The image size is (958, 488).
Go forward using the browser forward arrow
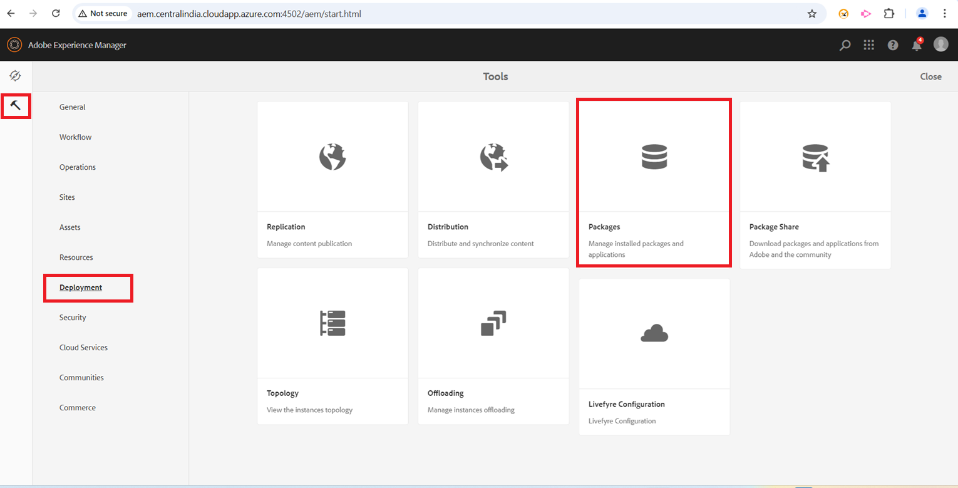tap(33, 13)
